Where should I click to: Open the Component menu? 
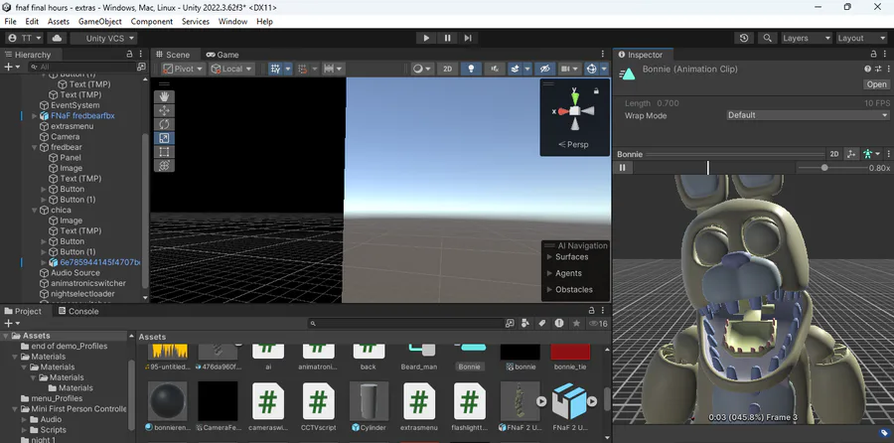point(152,22)
